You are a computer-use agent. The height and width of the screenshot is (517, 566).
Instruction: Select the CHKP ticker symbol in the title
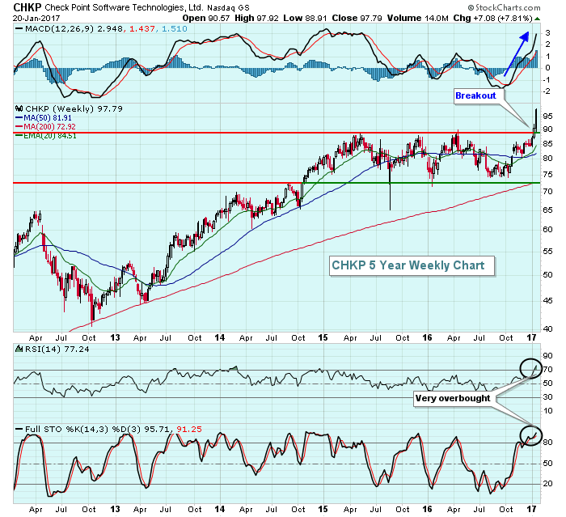click(27, 7)
